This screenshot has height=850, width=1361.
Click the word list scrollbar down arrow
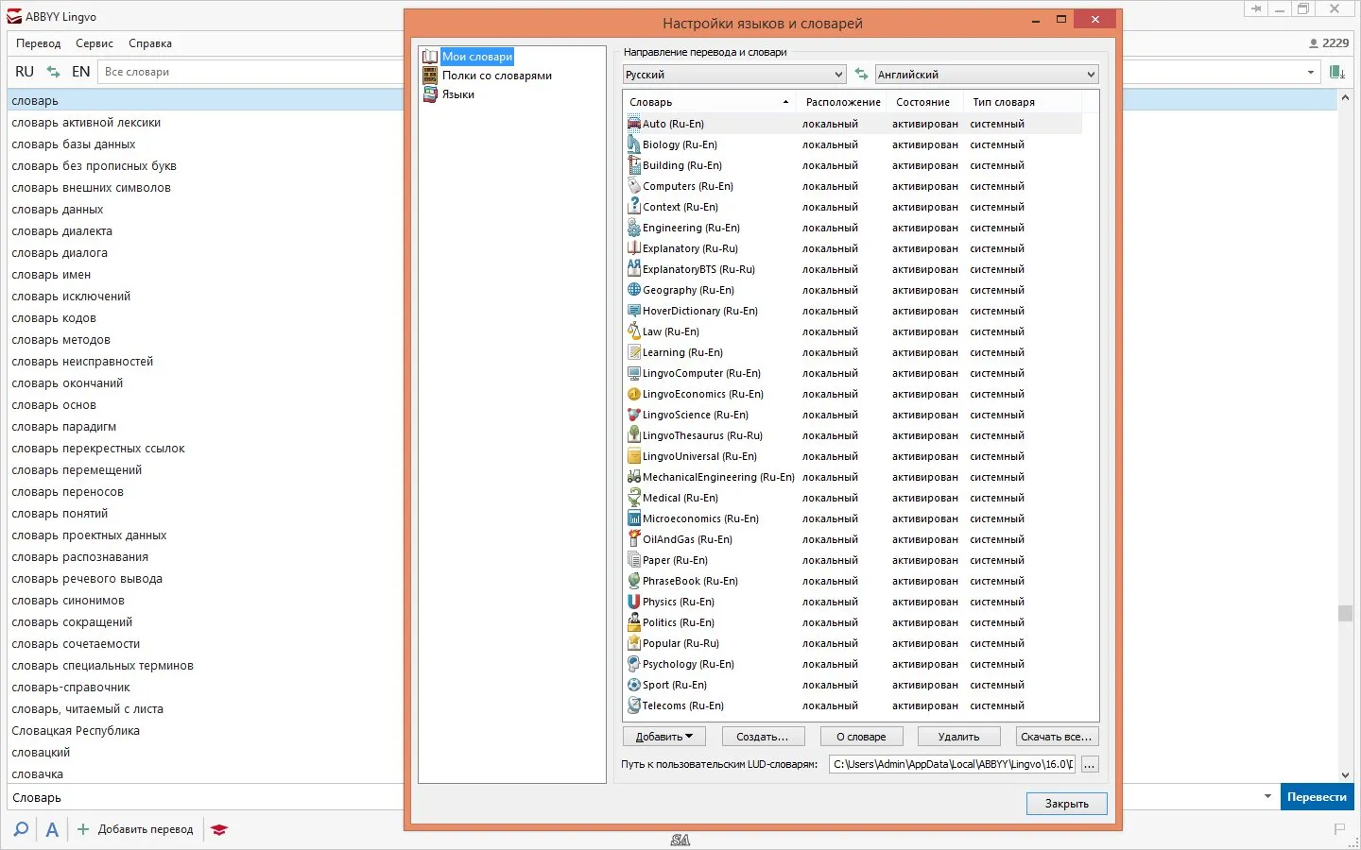(1345, 775)
